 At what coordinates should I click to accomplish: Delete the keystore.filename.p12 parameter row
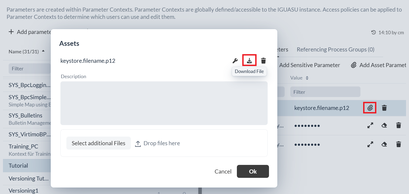click(384, 108)
